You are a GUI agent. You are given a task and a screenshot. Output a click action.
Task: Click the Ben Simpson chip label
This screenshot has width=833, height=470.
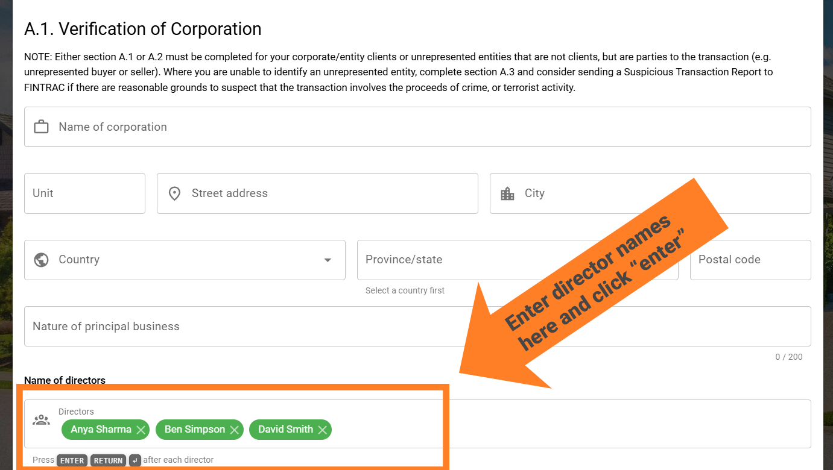coord(195,430)
